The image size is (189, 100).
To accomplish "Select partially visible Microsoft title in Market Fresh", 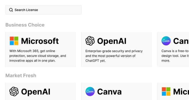I will tap(181, 92).
